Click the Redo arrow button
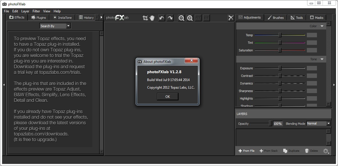Screen dimensions: 338x166 coord(170,18)
